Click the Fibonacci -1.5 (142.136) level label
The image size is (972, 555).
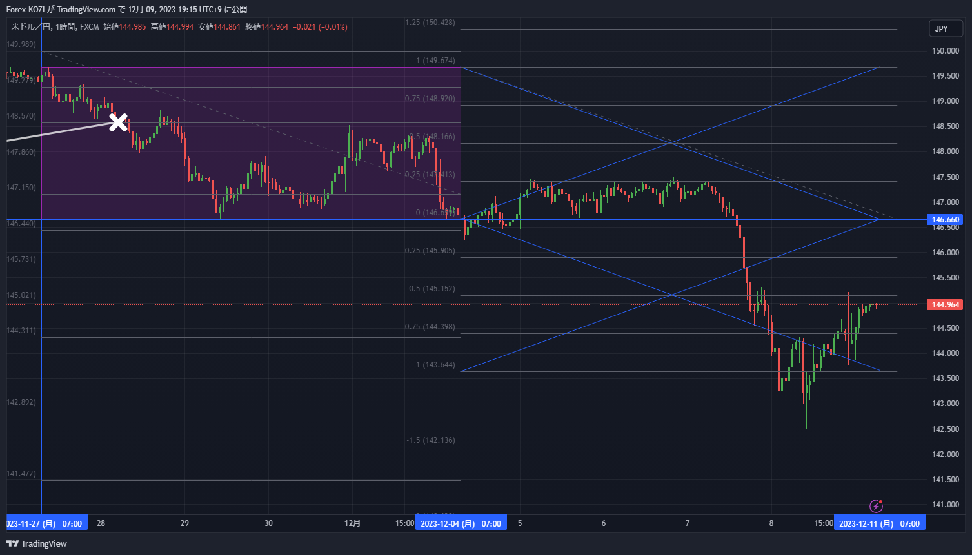pos(430,440)
